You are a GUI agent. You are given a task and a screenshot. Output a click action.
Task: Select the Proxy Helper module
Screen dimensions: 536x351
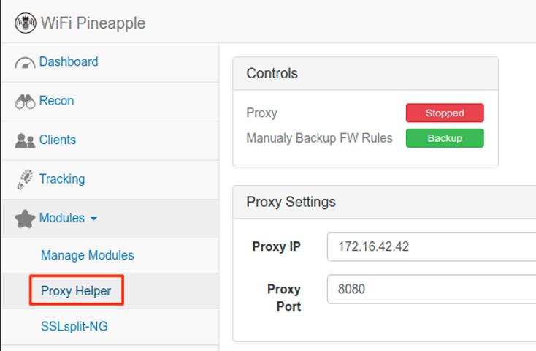click(76, 291)
